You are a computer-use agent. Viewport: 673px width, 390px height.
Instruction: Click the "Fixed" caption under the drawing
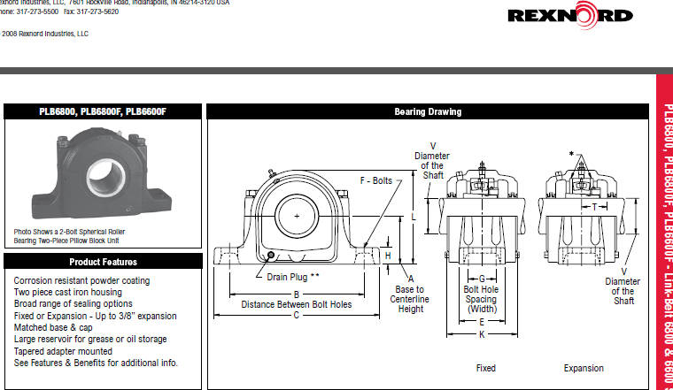tap(485, 368)
